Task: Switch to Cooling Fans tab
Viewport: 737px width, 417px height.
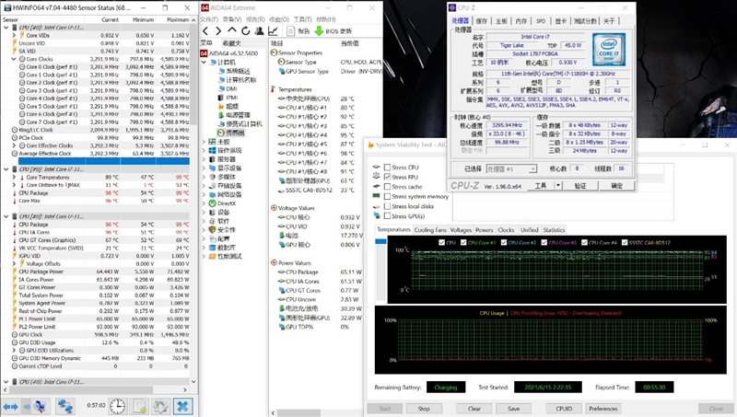Action: point(430,229)
